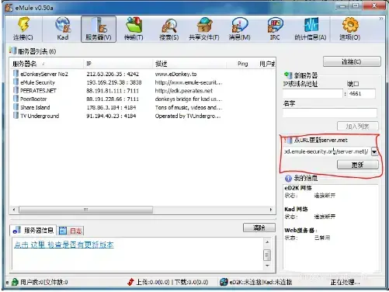This screenshot has width=389, height=292.
Task: Click upload/download arrows icon in status bar
Action: 131,282
